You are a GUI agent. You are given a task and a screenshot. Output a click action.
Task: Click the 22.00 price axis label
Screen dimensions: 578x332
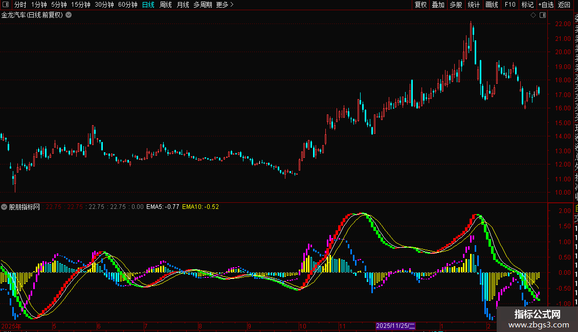563,24
